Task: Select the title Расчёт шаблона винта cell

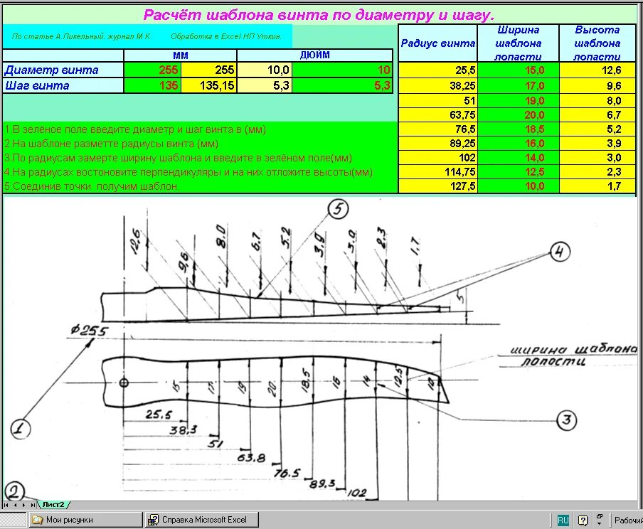Action: [319, 15]
